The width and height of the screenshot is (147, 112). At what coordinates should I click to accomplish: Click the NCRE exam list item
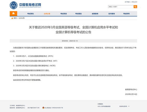tap(34, 66)
